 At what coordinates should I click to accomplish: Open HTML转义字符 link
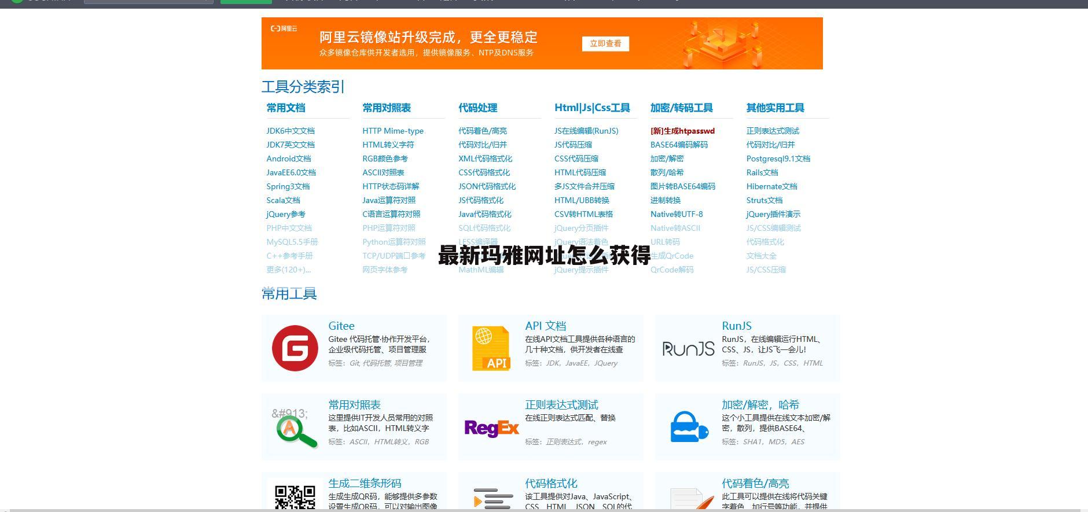tap(388, 145)
